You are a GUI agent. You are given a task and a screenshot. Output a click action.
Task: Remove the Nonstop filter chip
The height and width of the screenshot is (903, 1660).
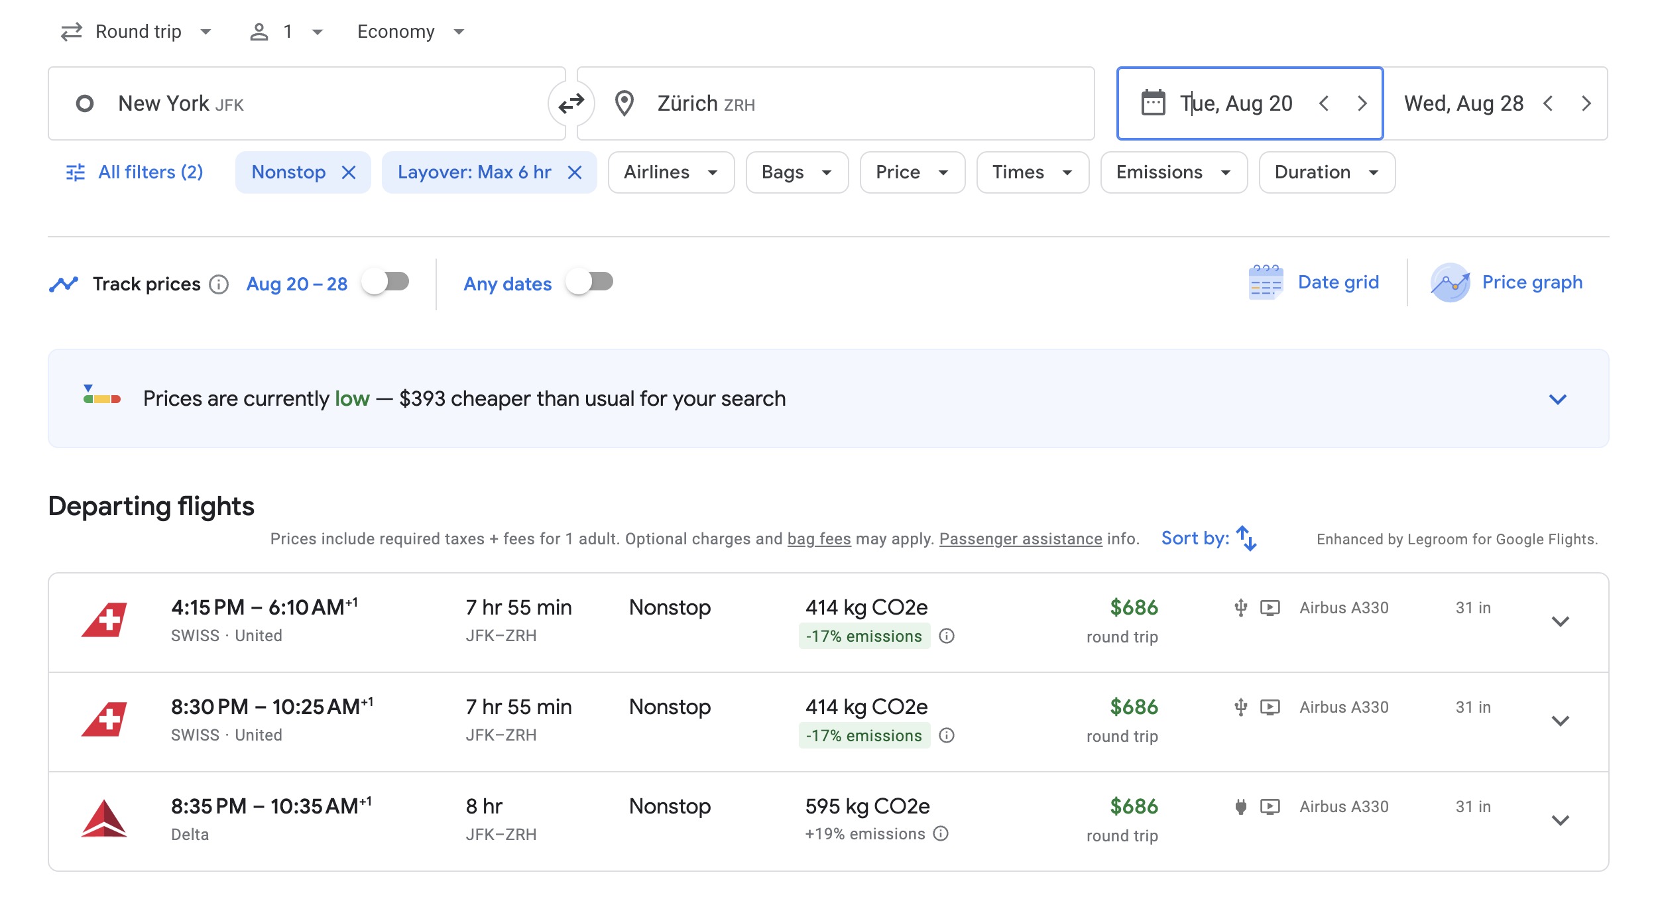349,172
